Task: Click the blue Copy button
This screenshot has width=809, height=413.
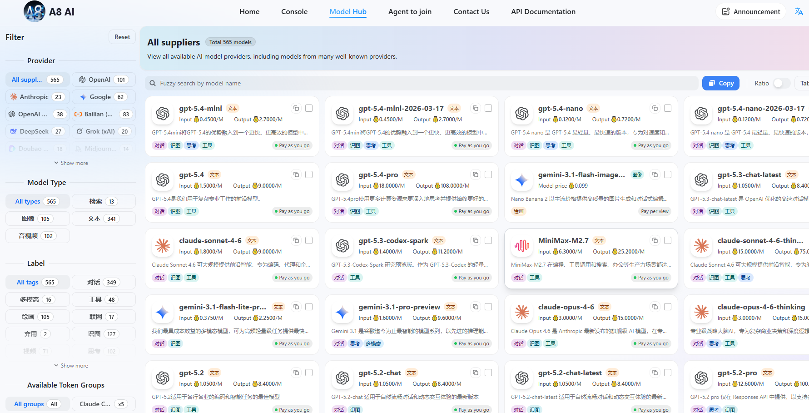Action: 721,83
